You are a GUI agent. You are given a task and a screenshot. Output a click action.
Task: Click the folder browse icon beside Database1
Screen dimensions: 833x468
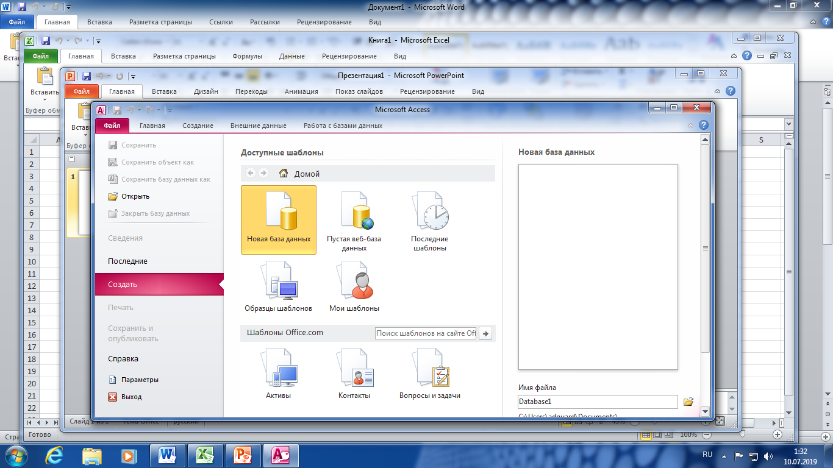[x=688, y=402]
